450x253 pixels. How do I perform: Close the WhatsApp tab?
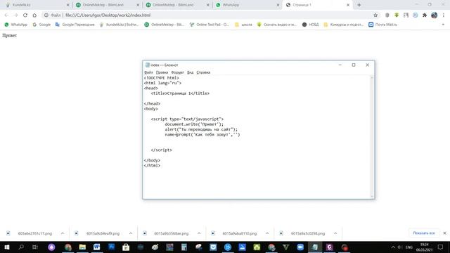278,5
